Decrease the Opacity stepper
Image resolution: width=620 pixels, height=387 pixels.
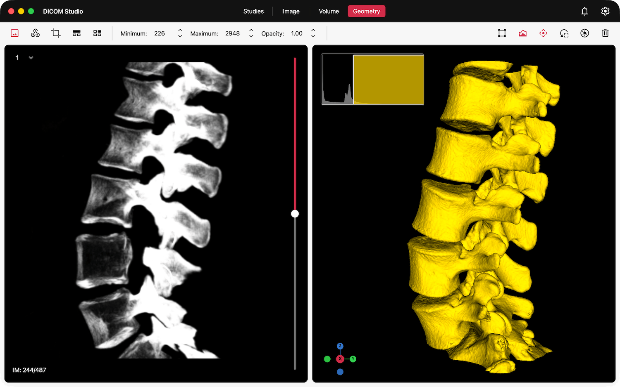click(x=313, y=36)
